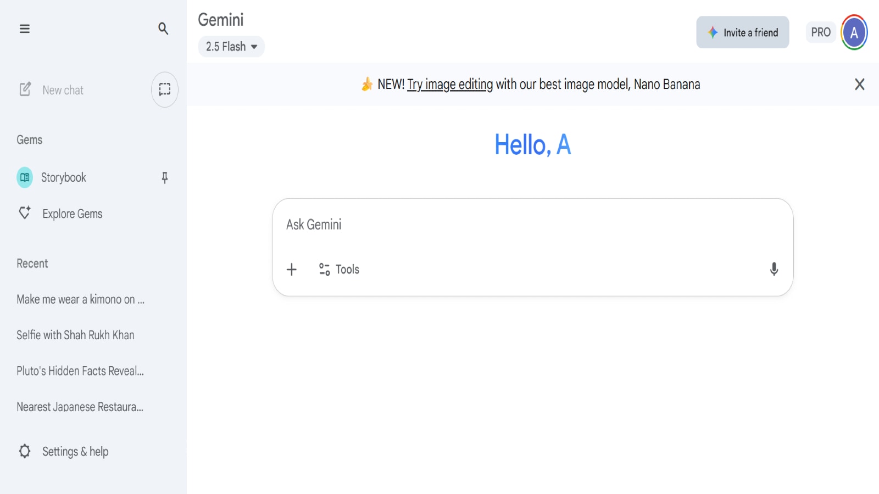The height and width of the screenshot is (494, 879).
Task: Click the New chat label
Action: point(63,90)
